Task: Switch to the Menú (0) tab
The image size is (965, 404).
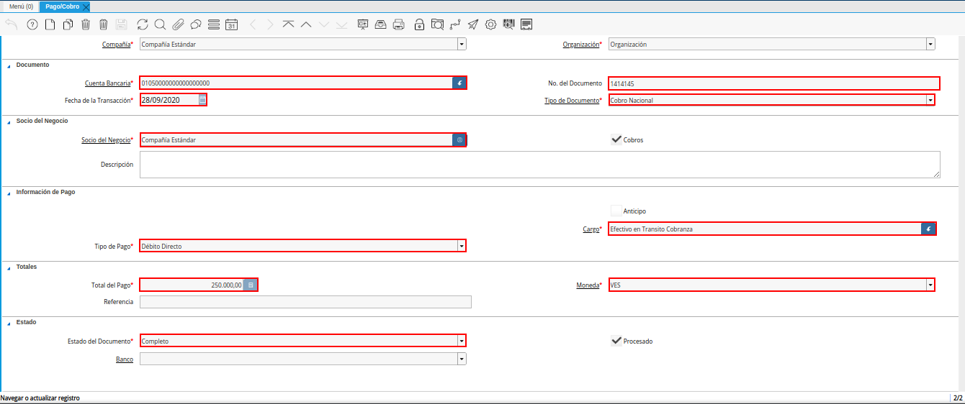Action: [21, 6]
